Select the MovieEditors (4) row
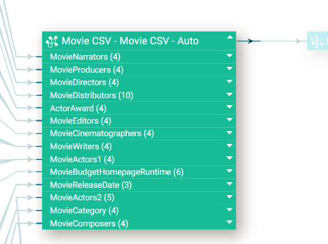Screen dimensions: 328x244 pos(139,121)
